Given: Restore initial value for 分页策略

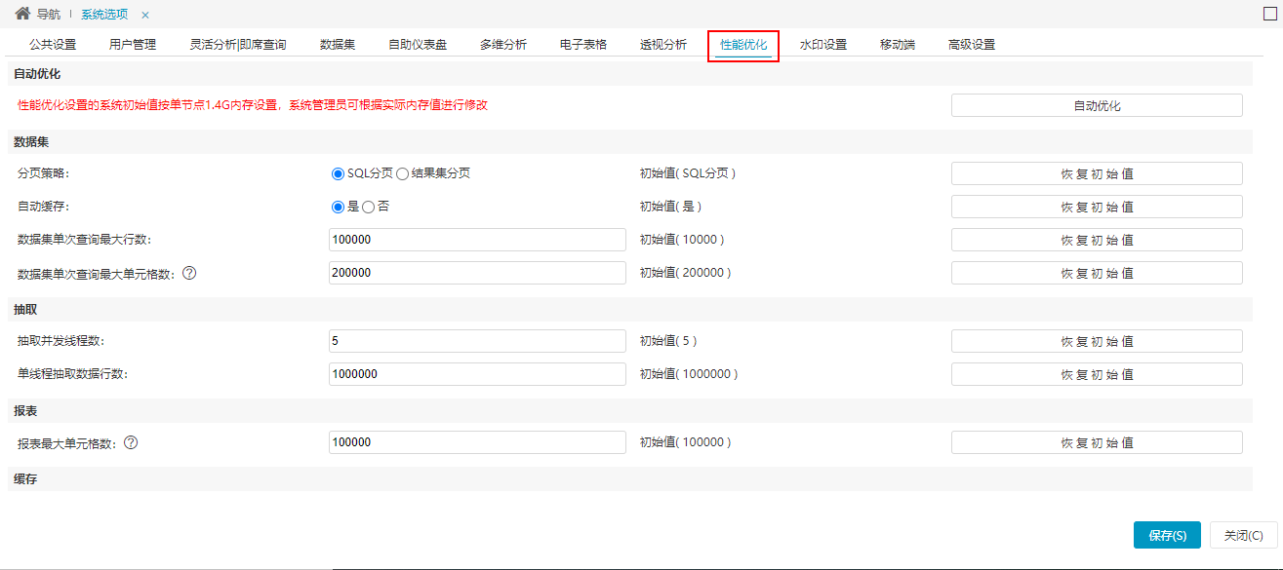Looking at the screenshot, I should [x=1097, y=173].
